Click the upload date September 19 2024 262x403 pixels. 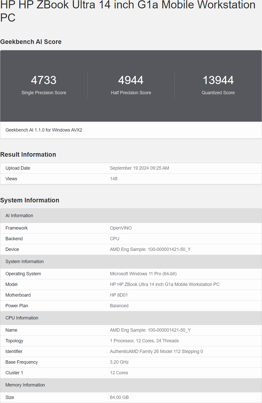tap(139, 168)
